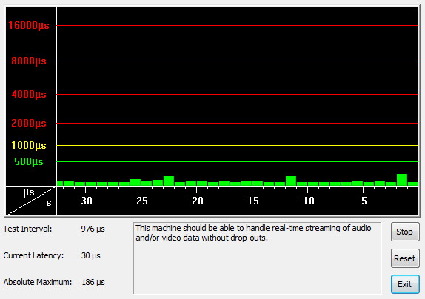Click the 16000µs red threshold line label
Screen dimensions: 425x299
coord(29,25)
